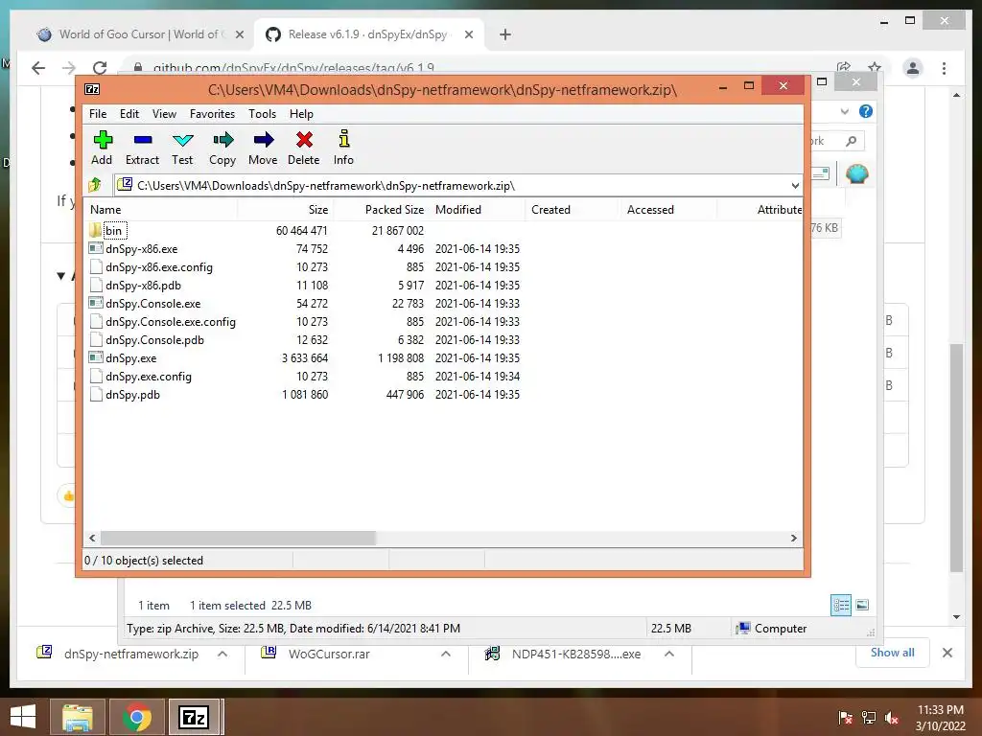Click the Move toolbar icon in 7-Zip
Screen dimensions: 982x736
[x=264, y=140]
